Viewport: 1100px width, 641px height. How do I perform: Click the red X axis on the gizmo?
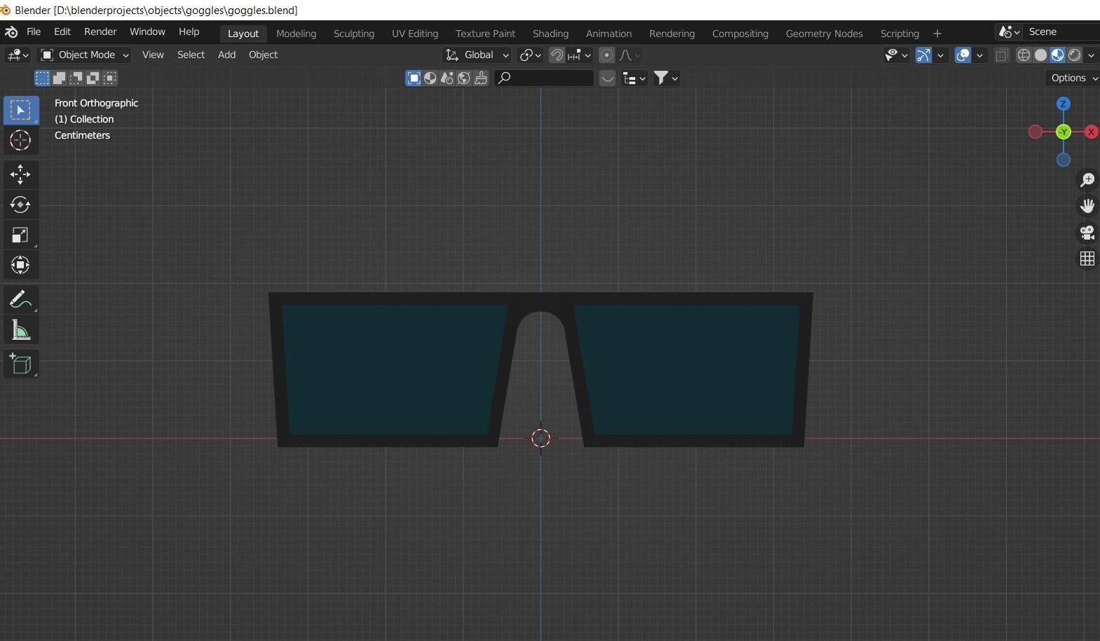1091,132
